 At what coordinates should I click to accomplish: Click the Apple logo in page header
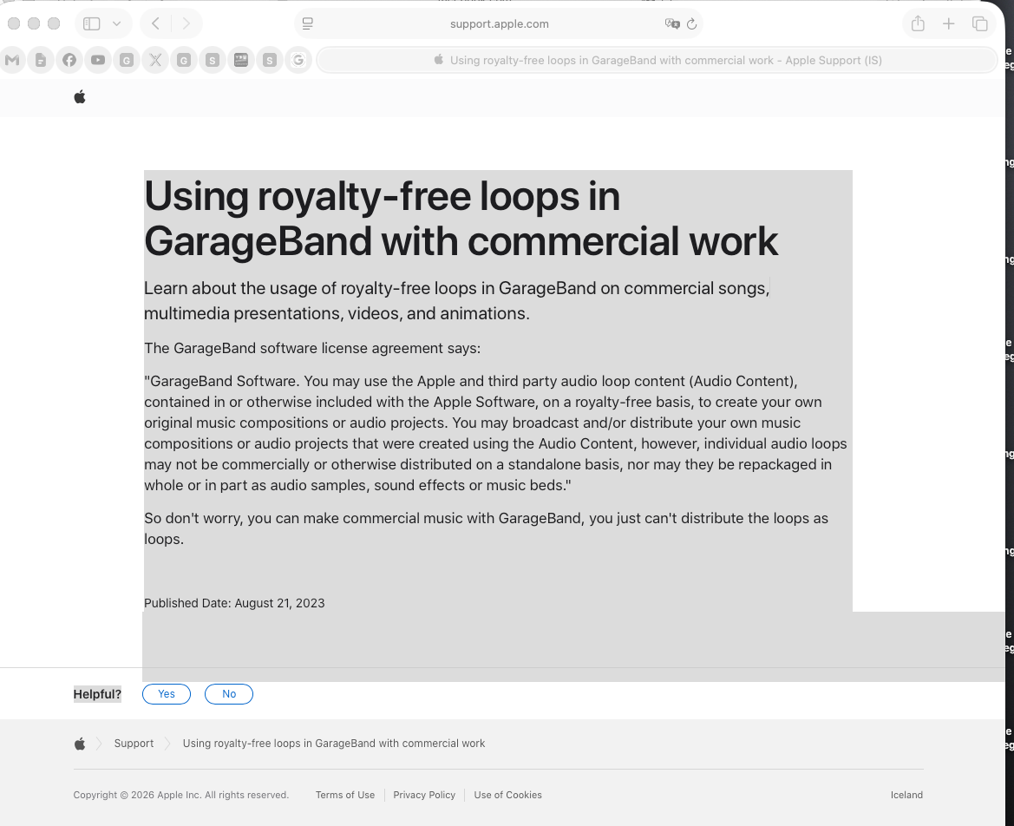coord(80,97)
